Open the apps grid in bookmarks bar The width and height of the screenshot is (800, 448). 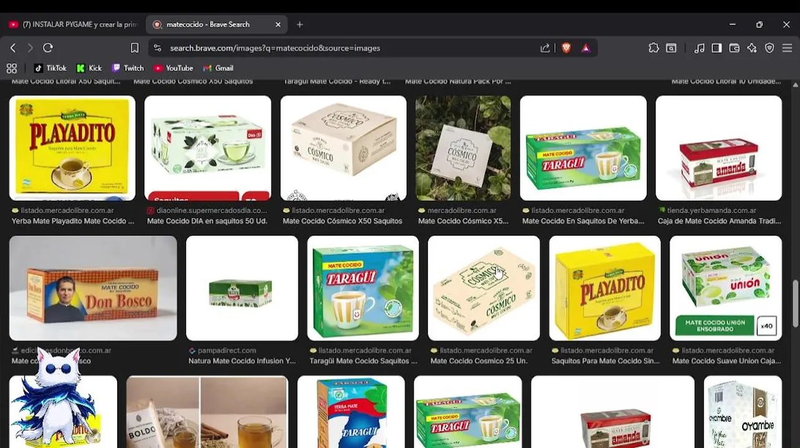11,68
